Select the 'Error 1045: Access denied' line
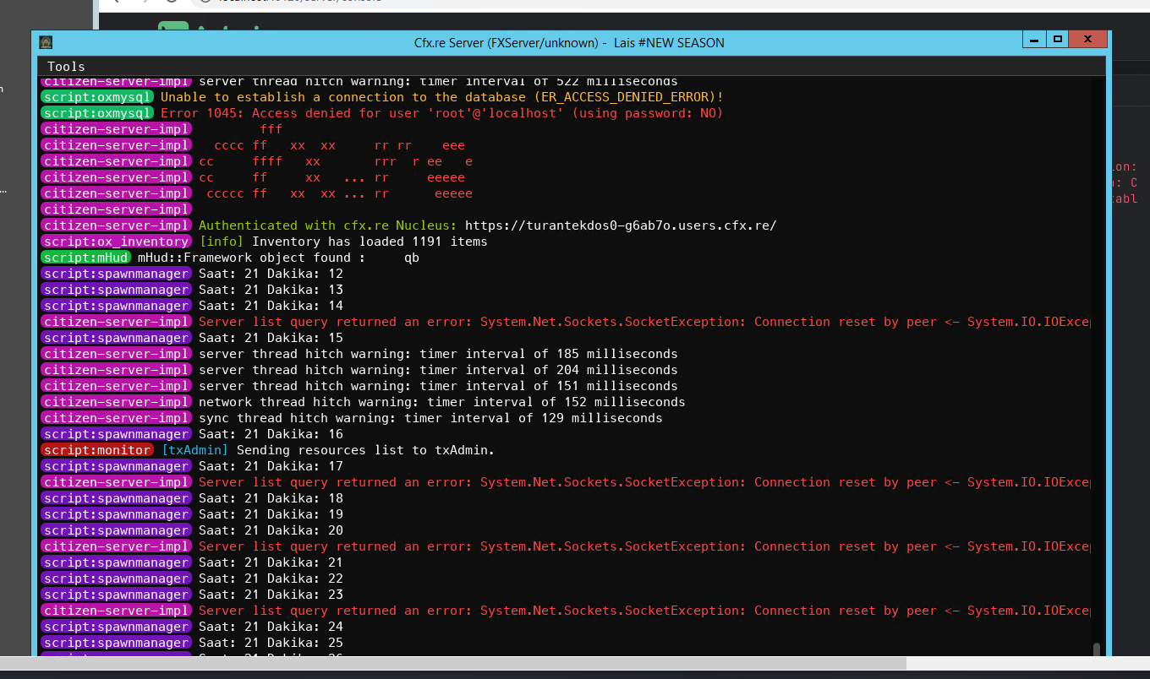This screenshot has width=1150, height=679. click(442, 113)
